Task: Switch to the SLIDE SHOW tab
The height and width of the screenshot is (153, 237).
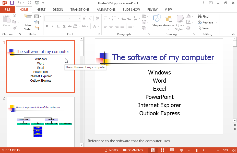Action: (131, 10)
